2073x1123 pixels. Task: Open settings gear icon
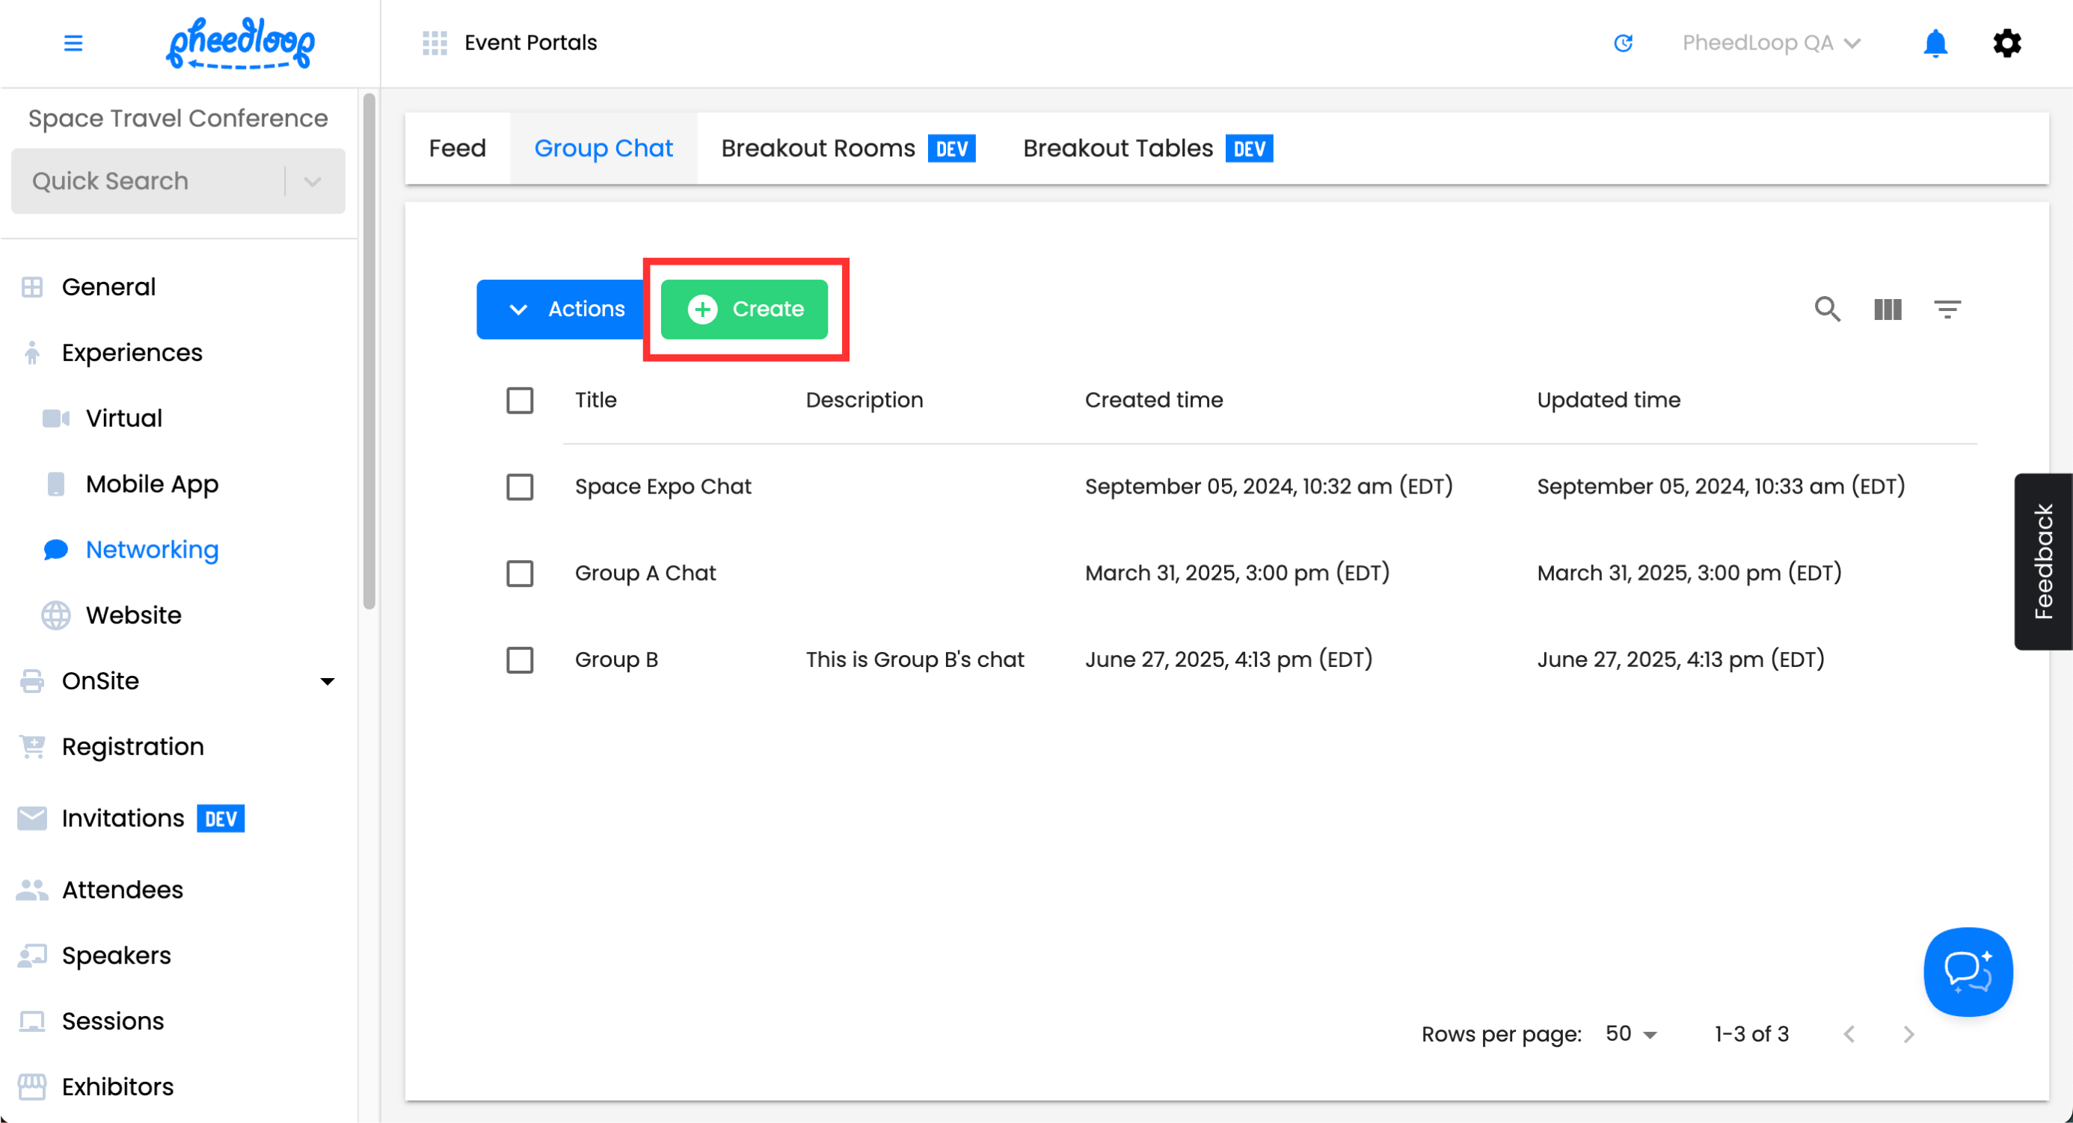2006,43
